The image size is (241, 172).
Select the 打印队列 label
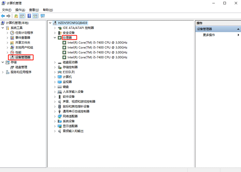click(69, 72)
